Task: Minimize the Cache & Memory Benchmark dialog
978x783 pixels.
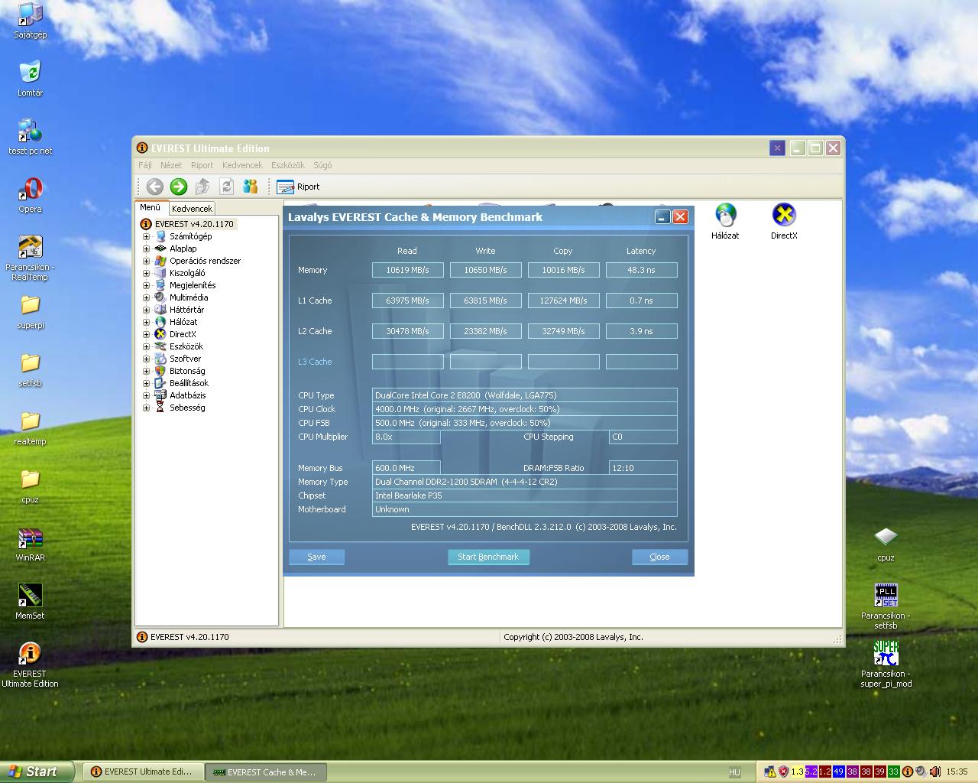Action: pyautogui.click(x=662, y=217)
